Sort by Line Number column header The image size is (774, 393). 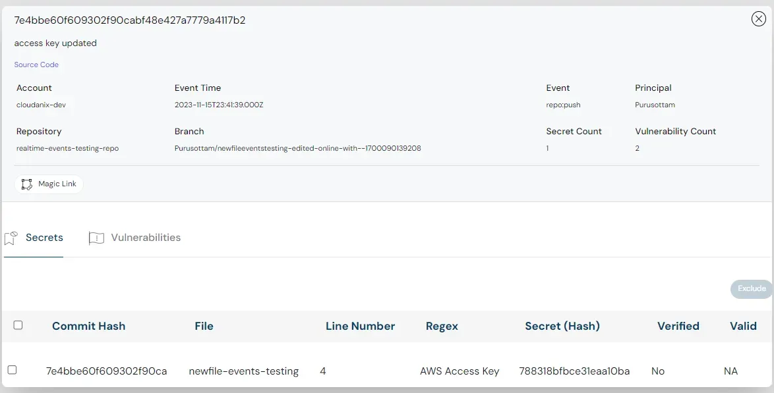pyautogui.click(x=360, y=326)
